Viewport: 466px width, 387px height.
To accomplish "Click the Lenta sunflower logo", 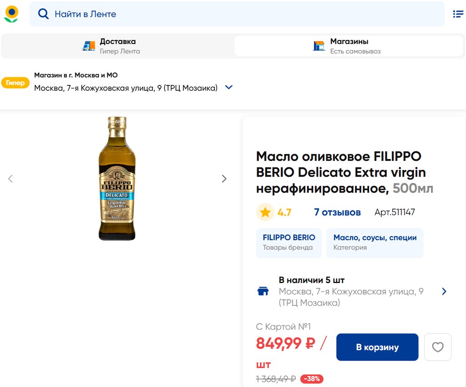I will click(11, 14).
